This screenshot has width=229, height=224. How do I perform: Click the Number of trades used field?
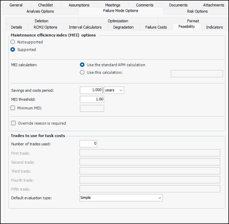pyautogui.click(x=88, y=144)
